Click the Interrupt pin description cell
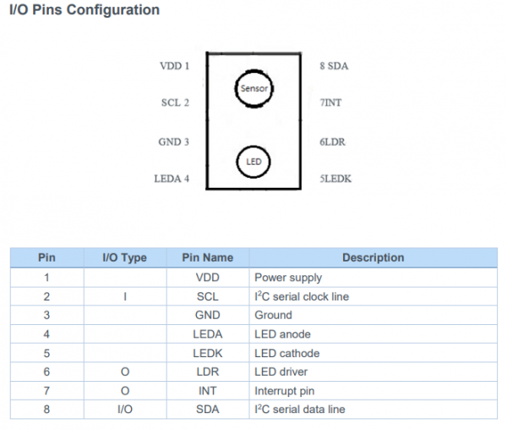 click(286, 391)
